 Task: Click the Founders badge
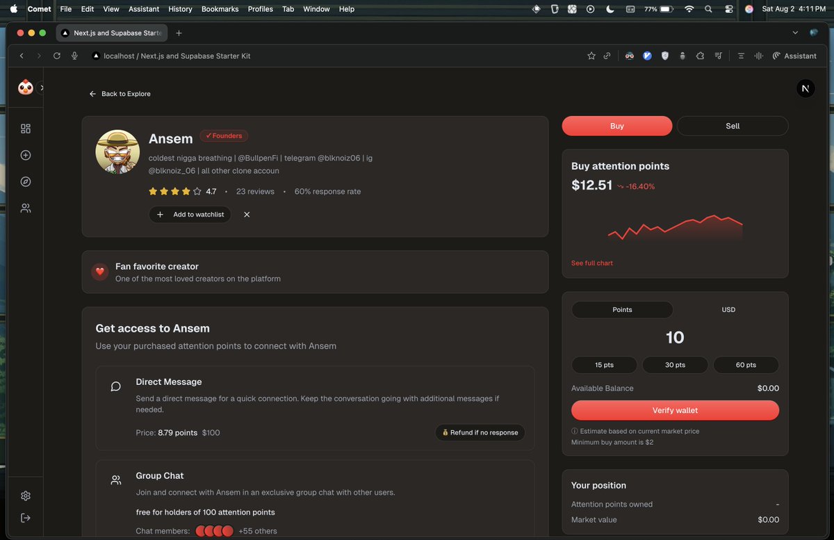point(224,136)
